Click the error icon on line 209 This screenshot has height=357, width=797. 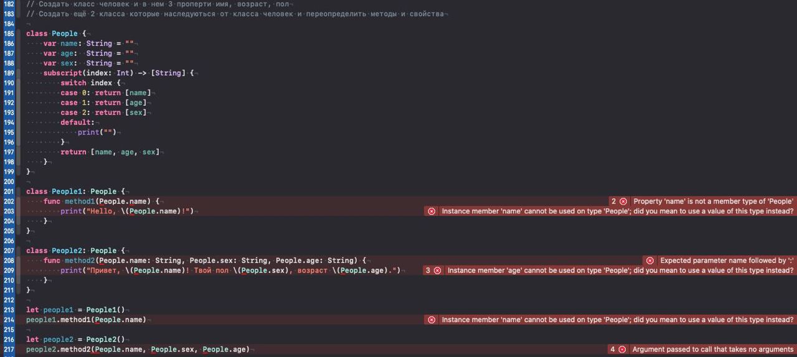[x=437, y=271]
